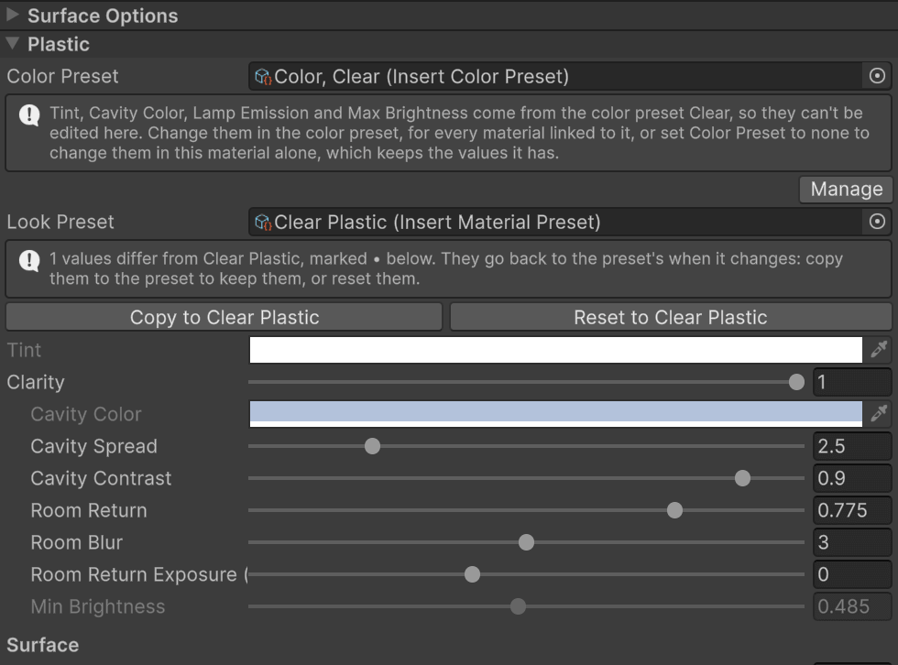Click the look preset differences warning icon
This screenshot has height=665, width=898.
point(29,260)
